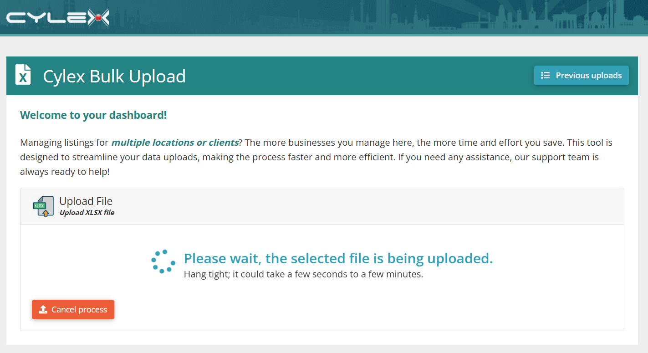Screen dimensions: 648x353
Task: Click "Welcome to your dashboard!" heading
Action: point(93,115)
